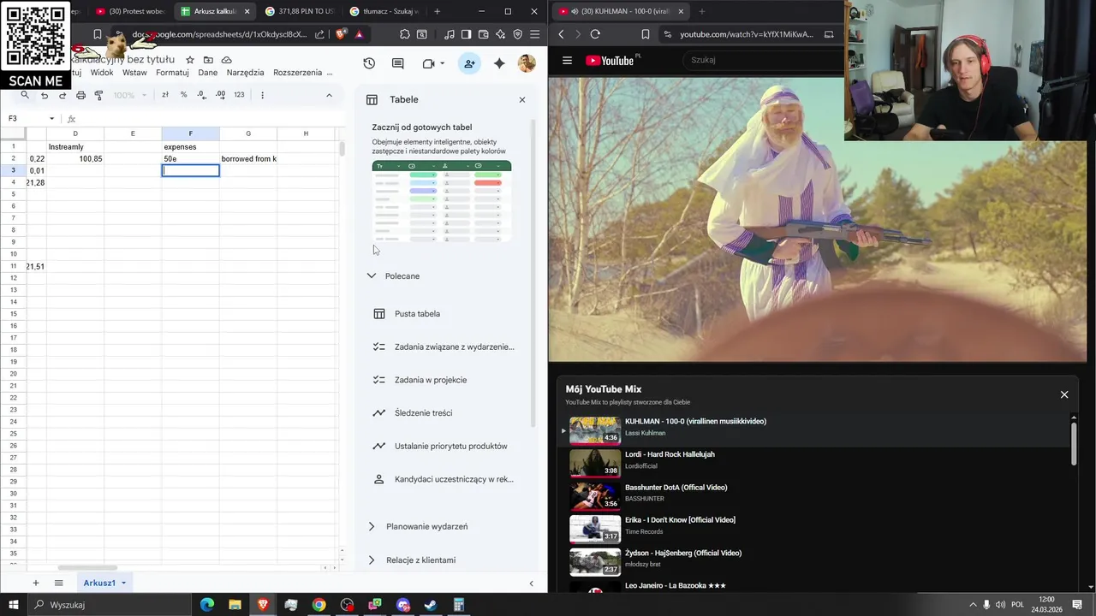Open the all sheets list icon
The height and width of the screenshot is (616, 1096).
pos(59,583)
